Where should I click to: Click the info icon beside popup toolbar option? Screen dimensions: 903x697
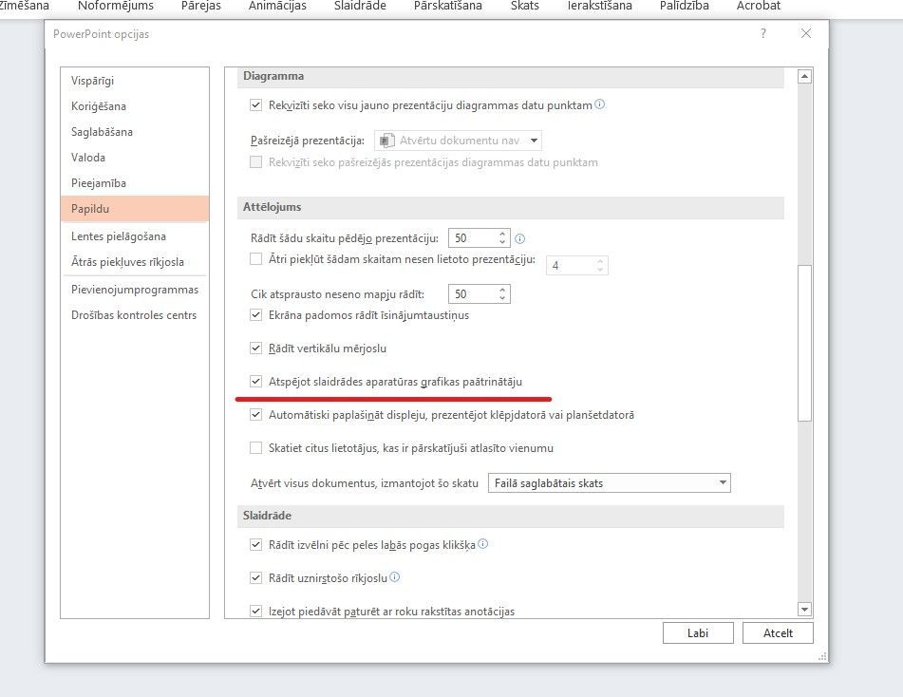[x=395, y=576]
